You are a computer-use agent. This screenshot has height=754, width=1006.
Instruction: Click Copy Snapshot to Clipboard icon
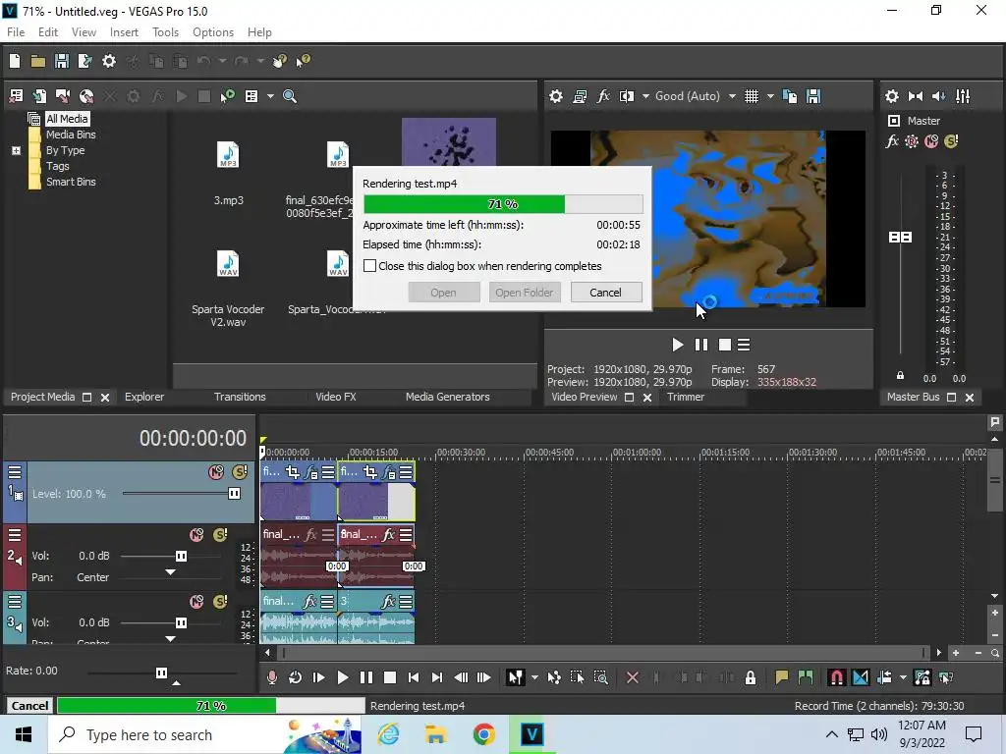coord(790,96)
